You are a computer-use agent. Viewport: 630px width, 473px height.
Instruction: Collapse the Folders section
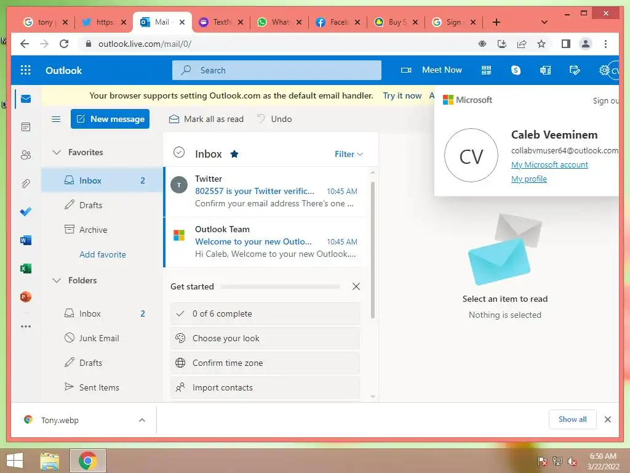click(57, 280)
